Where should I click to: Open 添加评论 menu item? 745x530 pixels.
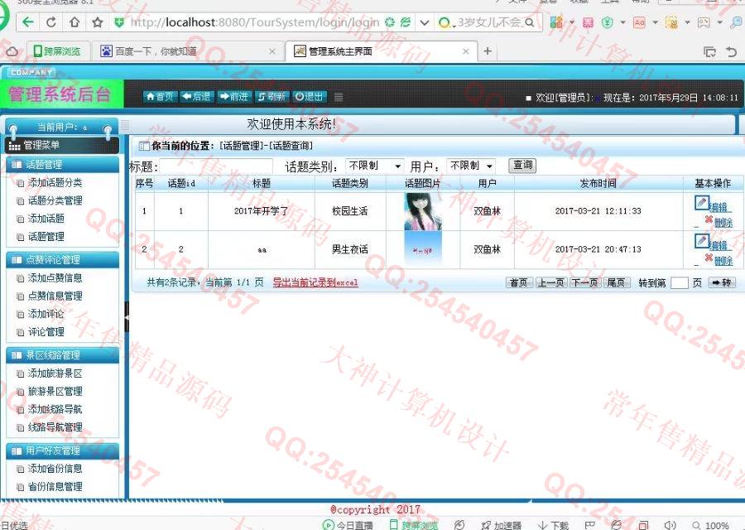tap(46, 314)
